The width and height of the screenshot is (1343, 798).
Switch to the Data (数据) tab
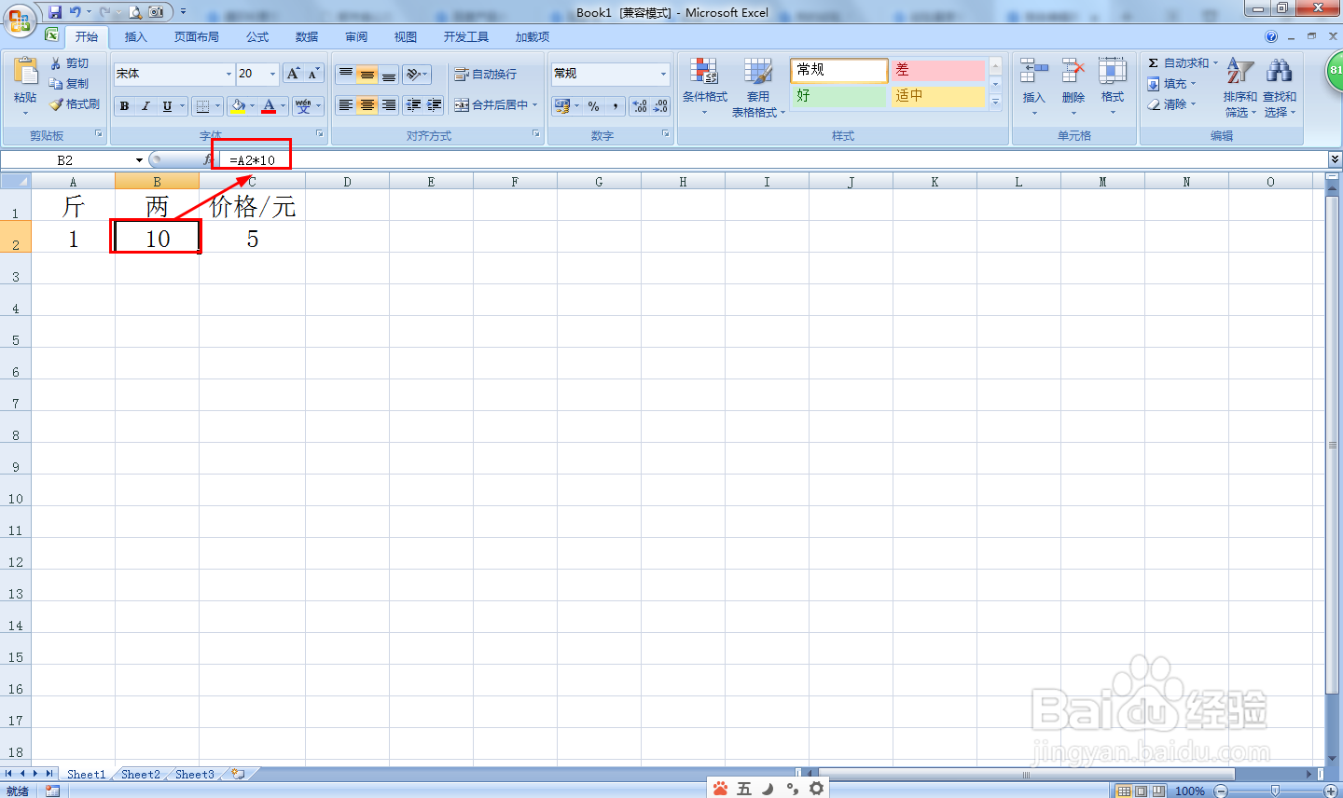pyautogui.click(x=307, y=37)
